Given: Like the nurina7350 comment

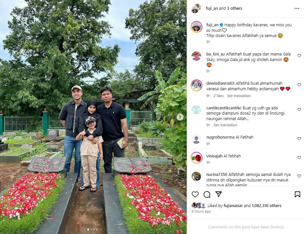Looking at the screenshot, I should tap(299, 176).
